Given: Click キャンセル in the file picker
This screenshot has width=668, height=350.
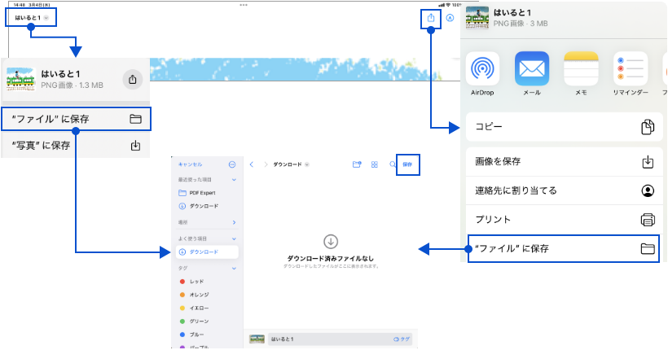Looking at the screenshot, I should click(190, 164).
